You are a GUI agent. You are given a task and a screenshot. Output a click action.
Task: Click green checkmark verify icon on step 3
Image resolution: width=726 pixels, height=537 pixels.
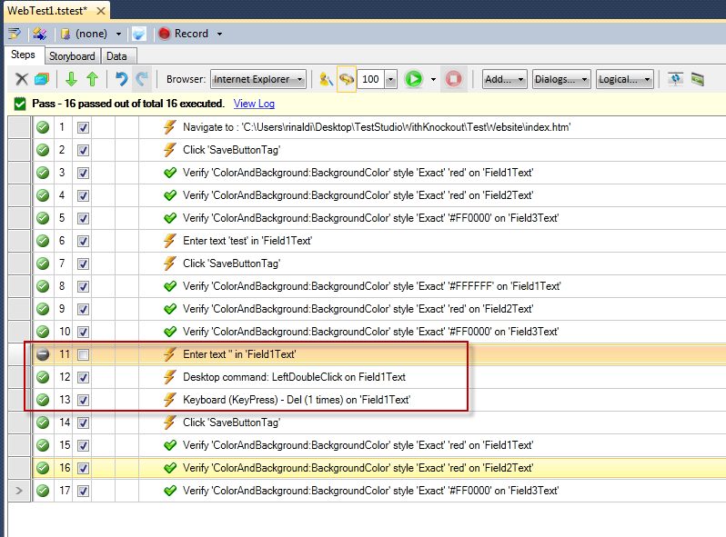169,173
